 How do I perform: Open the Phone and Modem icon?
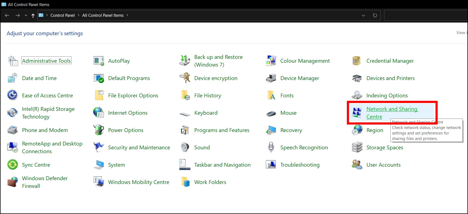(x=13, y=130)
